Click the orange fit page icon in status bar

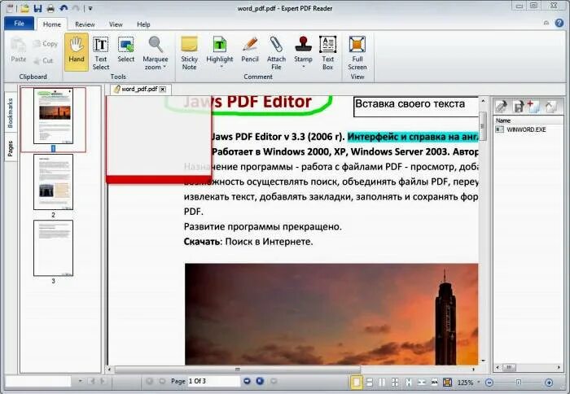pos(448,382)
